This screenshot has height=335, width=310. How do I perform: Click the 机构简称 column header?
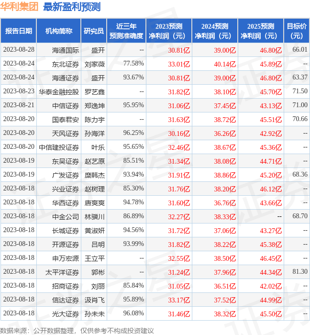59,31
